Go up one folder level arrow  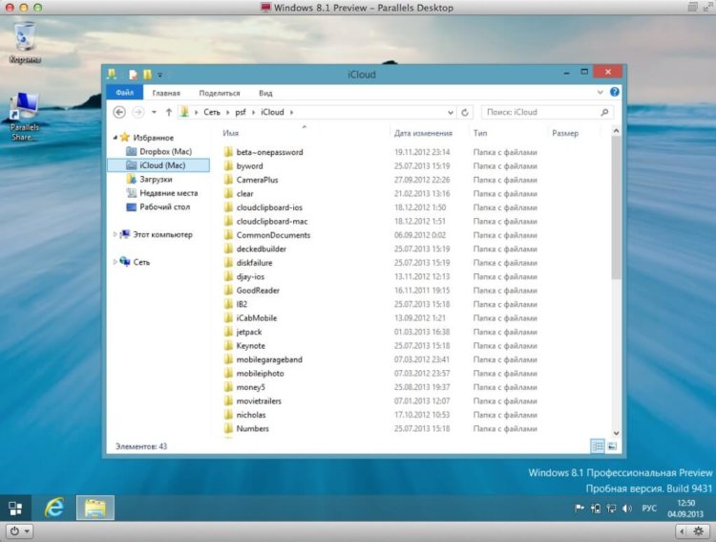(x=169, y=112)
